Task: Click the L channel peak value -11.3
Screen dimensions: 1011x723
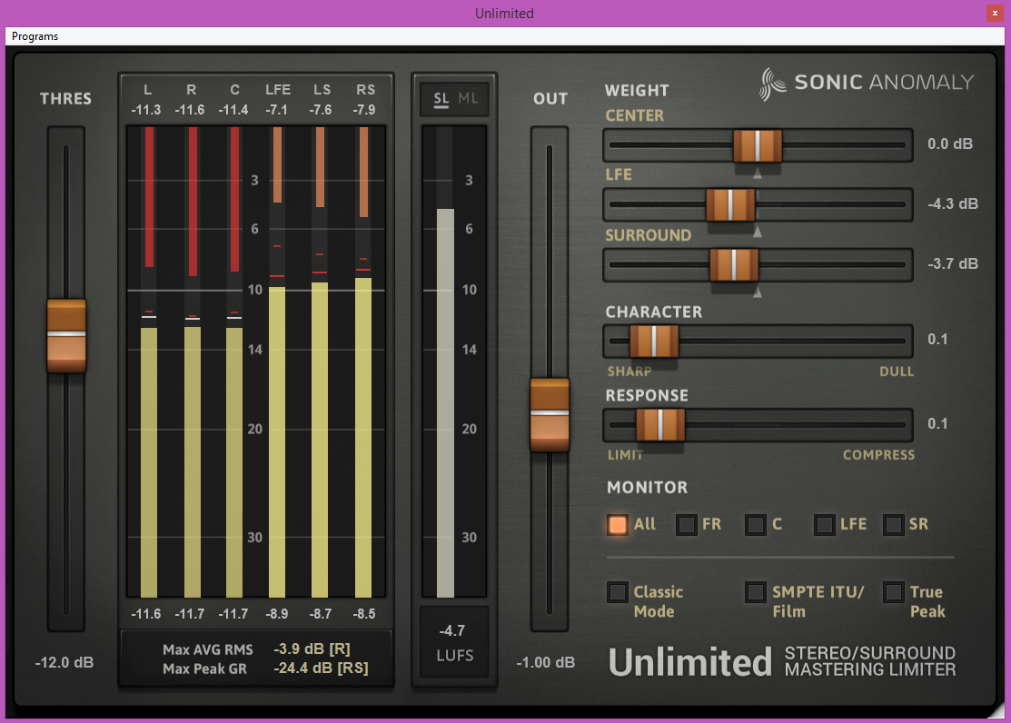Action: (145, 110)
